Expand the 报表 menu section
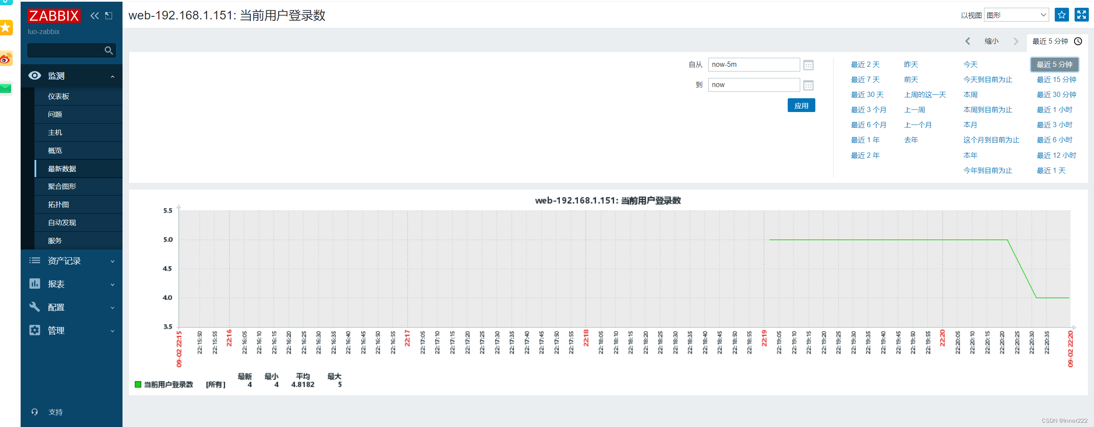 pos(113,284)
